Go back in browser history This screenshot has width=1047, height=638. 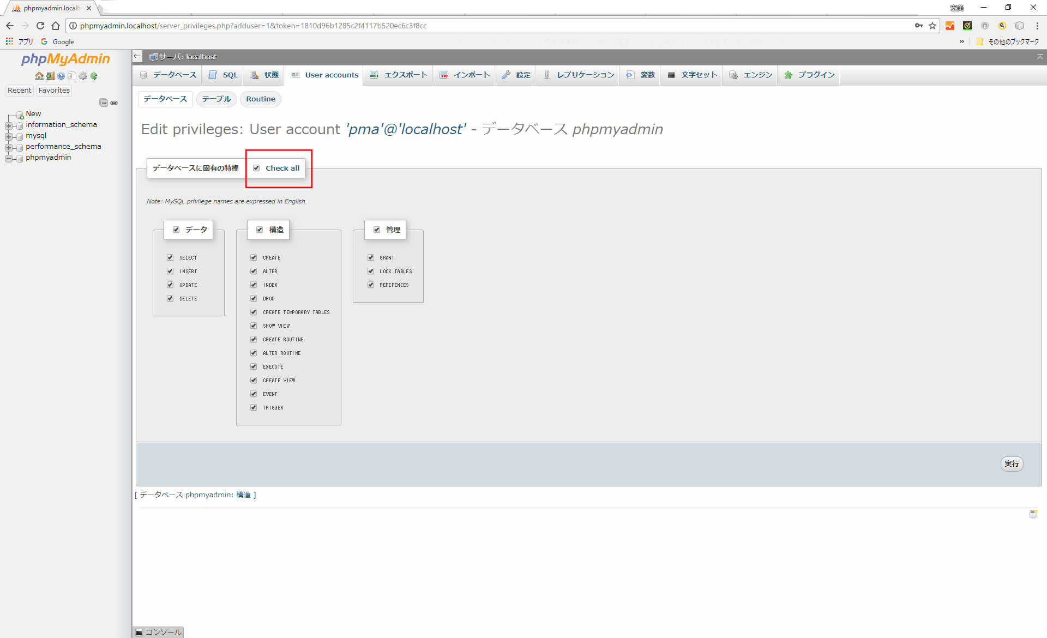coord(10,26)
